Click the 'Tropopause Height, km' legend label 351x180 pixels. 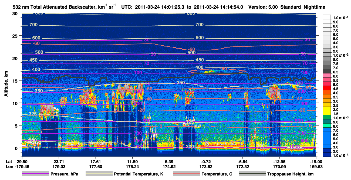pyautogui.click(x=290, y=174)
